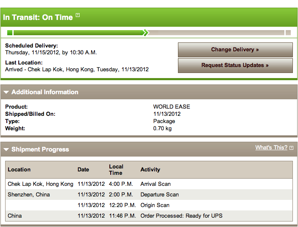Follow the What's This? link
Screen dimensions: 298x227
click(x=271, y=147)
